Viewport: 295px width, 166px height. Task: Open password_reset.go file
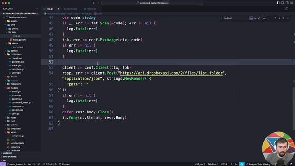20,102
